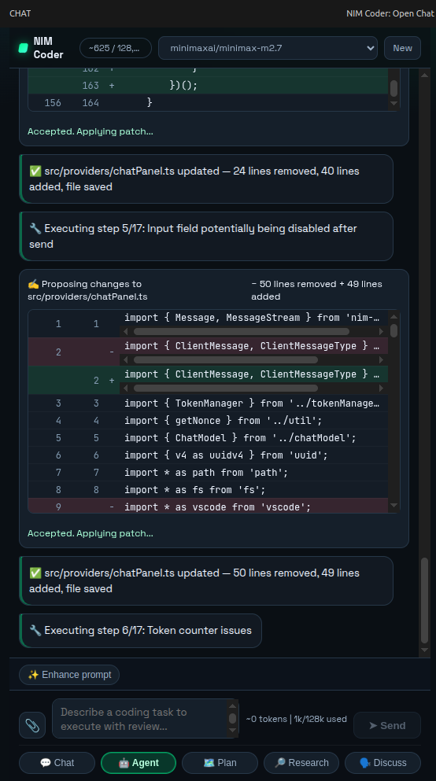
Task: Start a New chat session
Action: point(402,48)
